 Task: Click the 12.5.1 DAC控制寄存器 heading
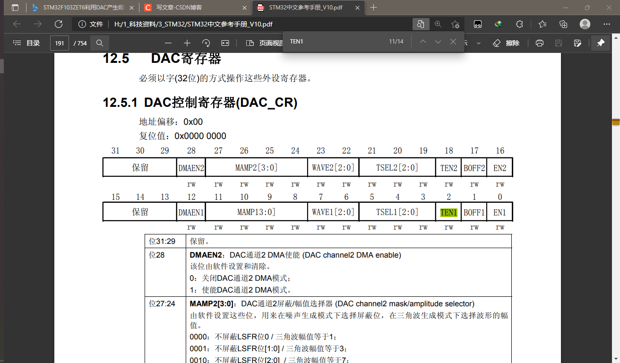click(200, 103)
